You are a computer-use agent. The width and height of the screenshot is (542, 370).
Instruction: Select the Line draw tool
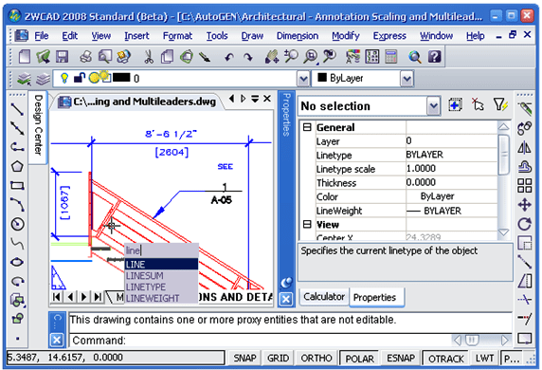[x=17, y=109]
